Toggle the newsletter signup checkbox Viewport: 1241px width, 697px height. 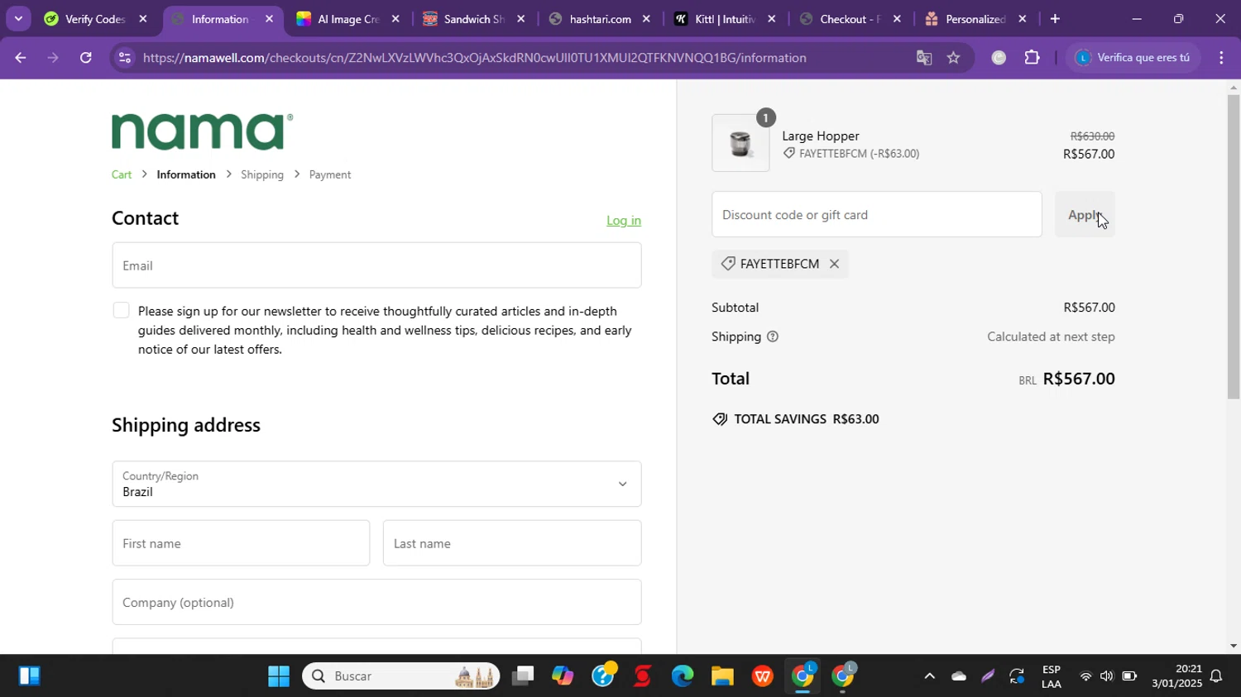(x=121, y=311)
